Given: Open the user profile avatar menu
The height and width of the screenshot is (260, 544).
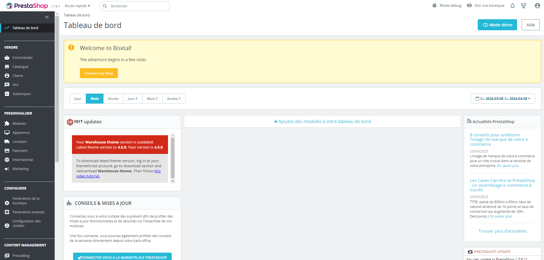Looking at the screenshot, I should (x=537, y=6).
